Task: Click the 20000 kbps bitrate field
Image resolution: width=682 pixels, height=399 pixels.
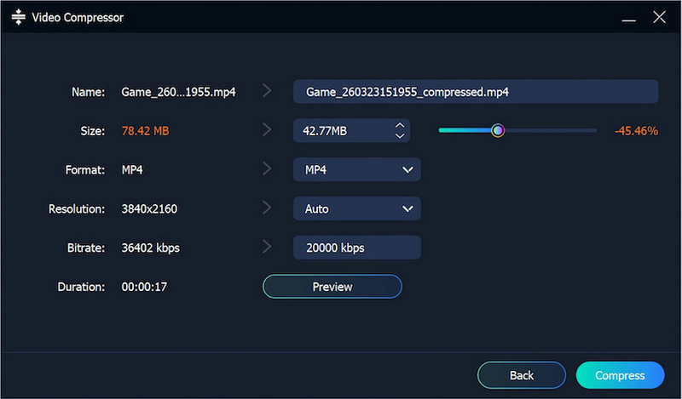Action: tap(356, 248)
